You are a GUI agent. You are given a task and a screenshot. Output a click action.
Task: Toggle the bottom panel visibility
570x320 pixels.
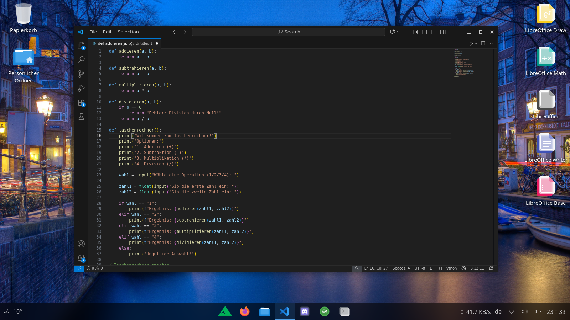point(434,32)
